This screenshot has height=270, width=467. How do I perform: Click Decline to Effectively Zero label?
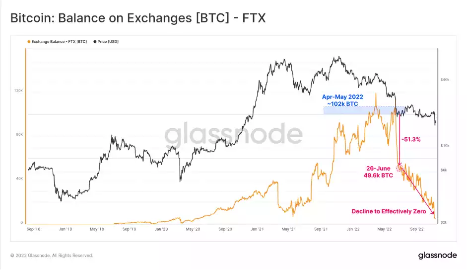[x=389, y=211]
